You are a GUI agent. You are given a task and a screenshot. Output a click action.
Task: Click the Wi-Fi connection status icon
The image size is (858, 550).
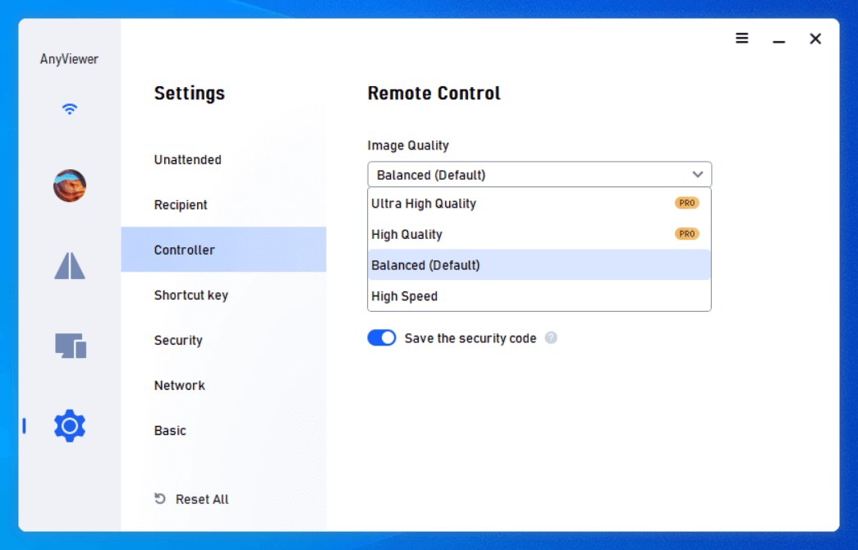(x=70, y=109)
